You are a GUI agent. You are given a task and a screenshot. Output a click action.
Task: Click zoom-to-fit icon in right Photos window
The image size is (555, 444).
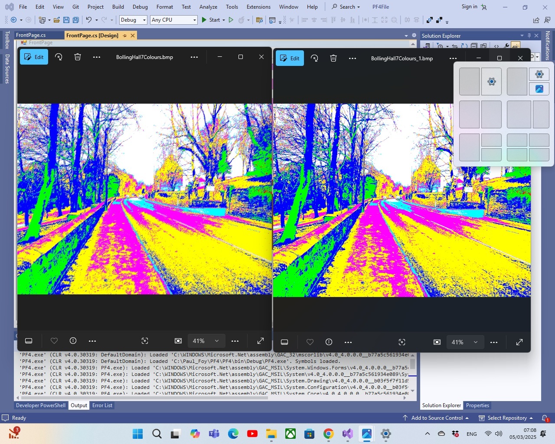(402, 342)
